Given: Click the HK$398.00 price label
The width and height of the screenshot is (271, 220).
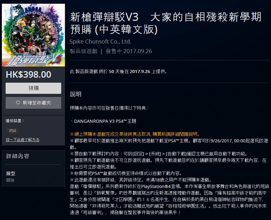Looking at the screenshot, I should (x=29, y=75).
